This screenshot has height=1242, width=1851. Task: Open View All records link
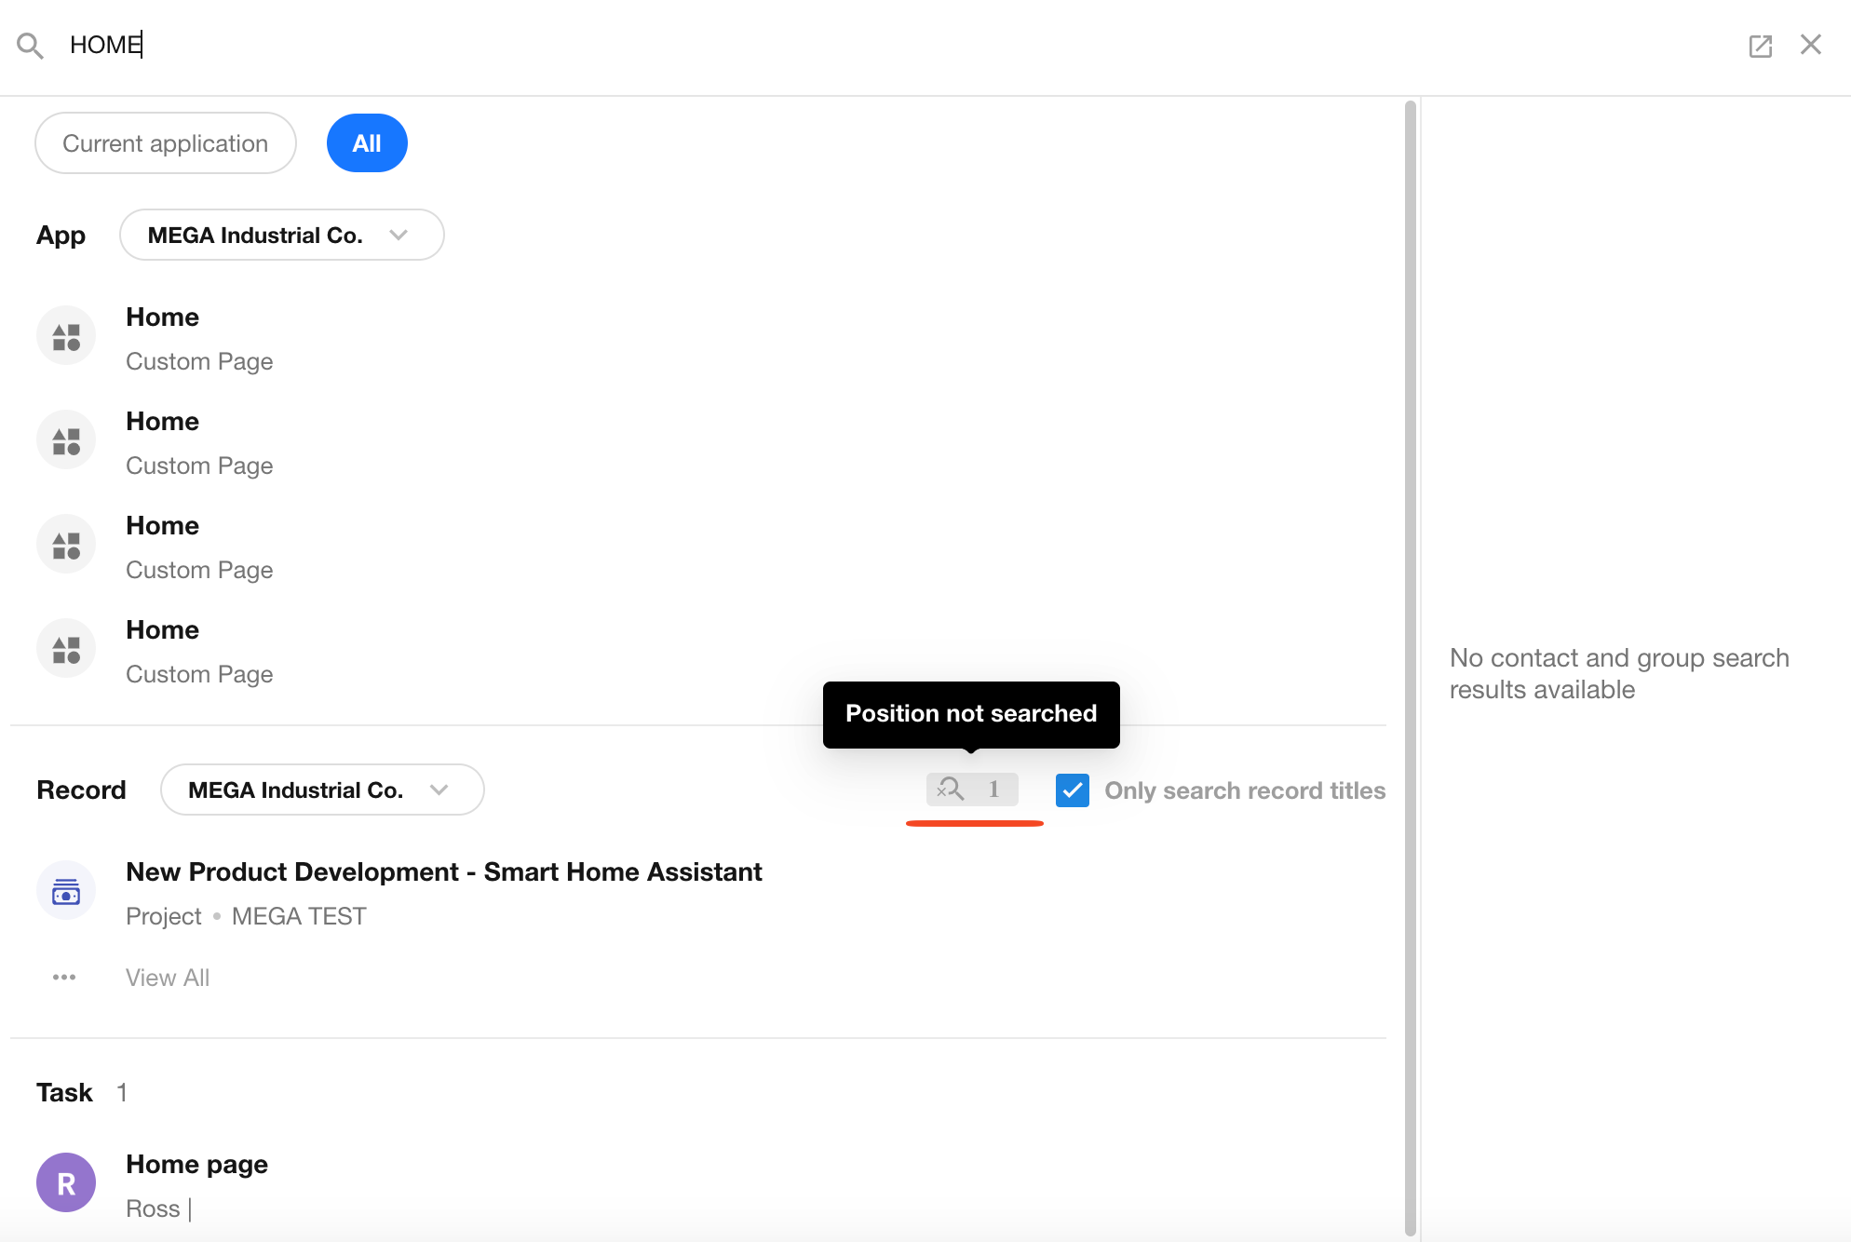tap(168, 978)
